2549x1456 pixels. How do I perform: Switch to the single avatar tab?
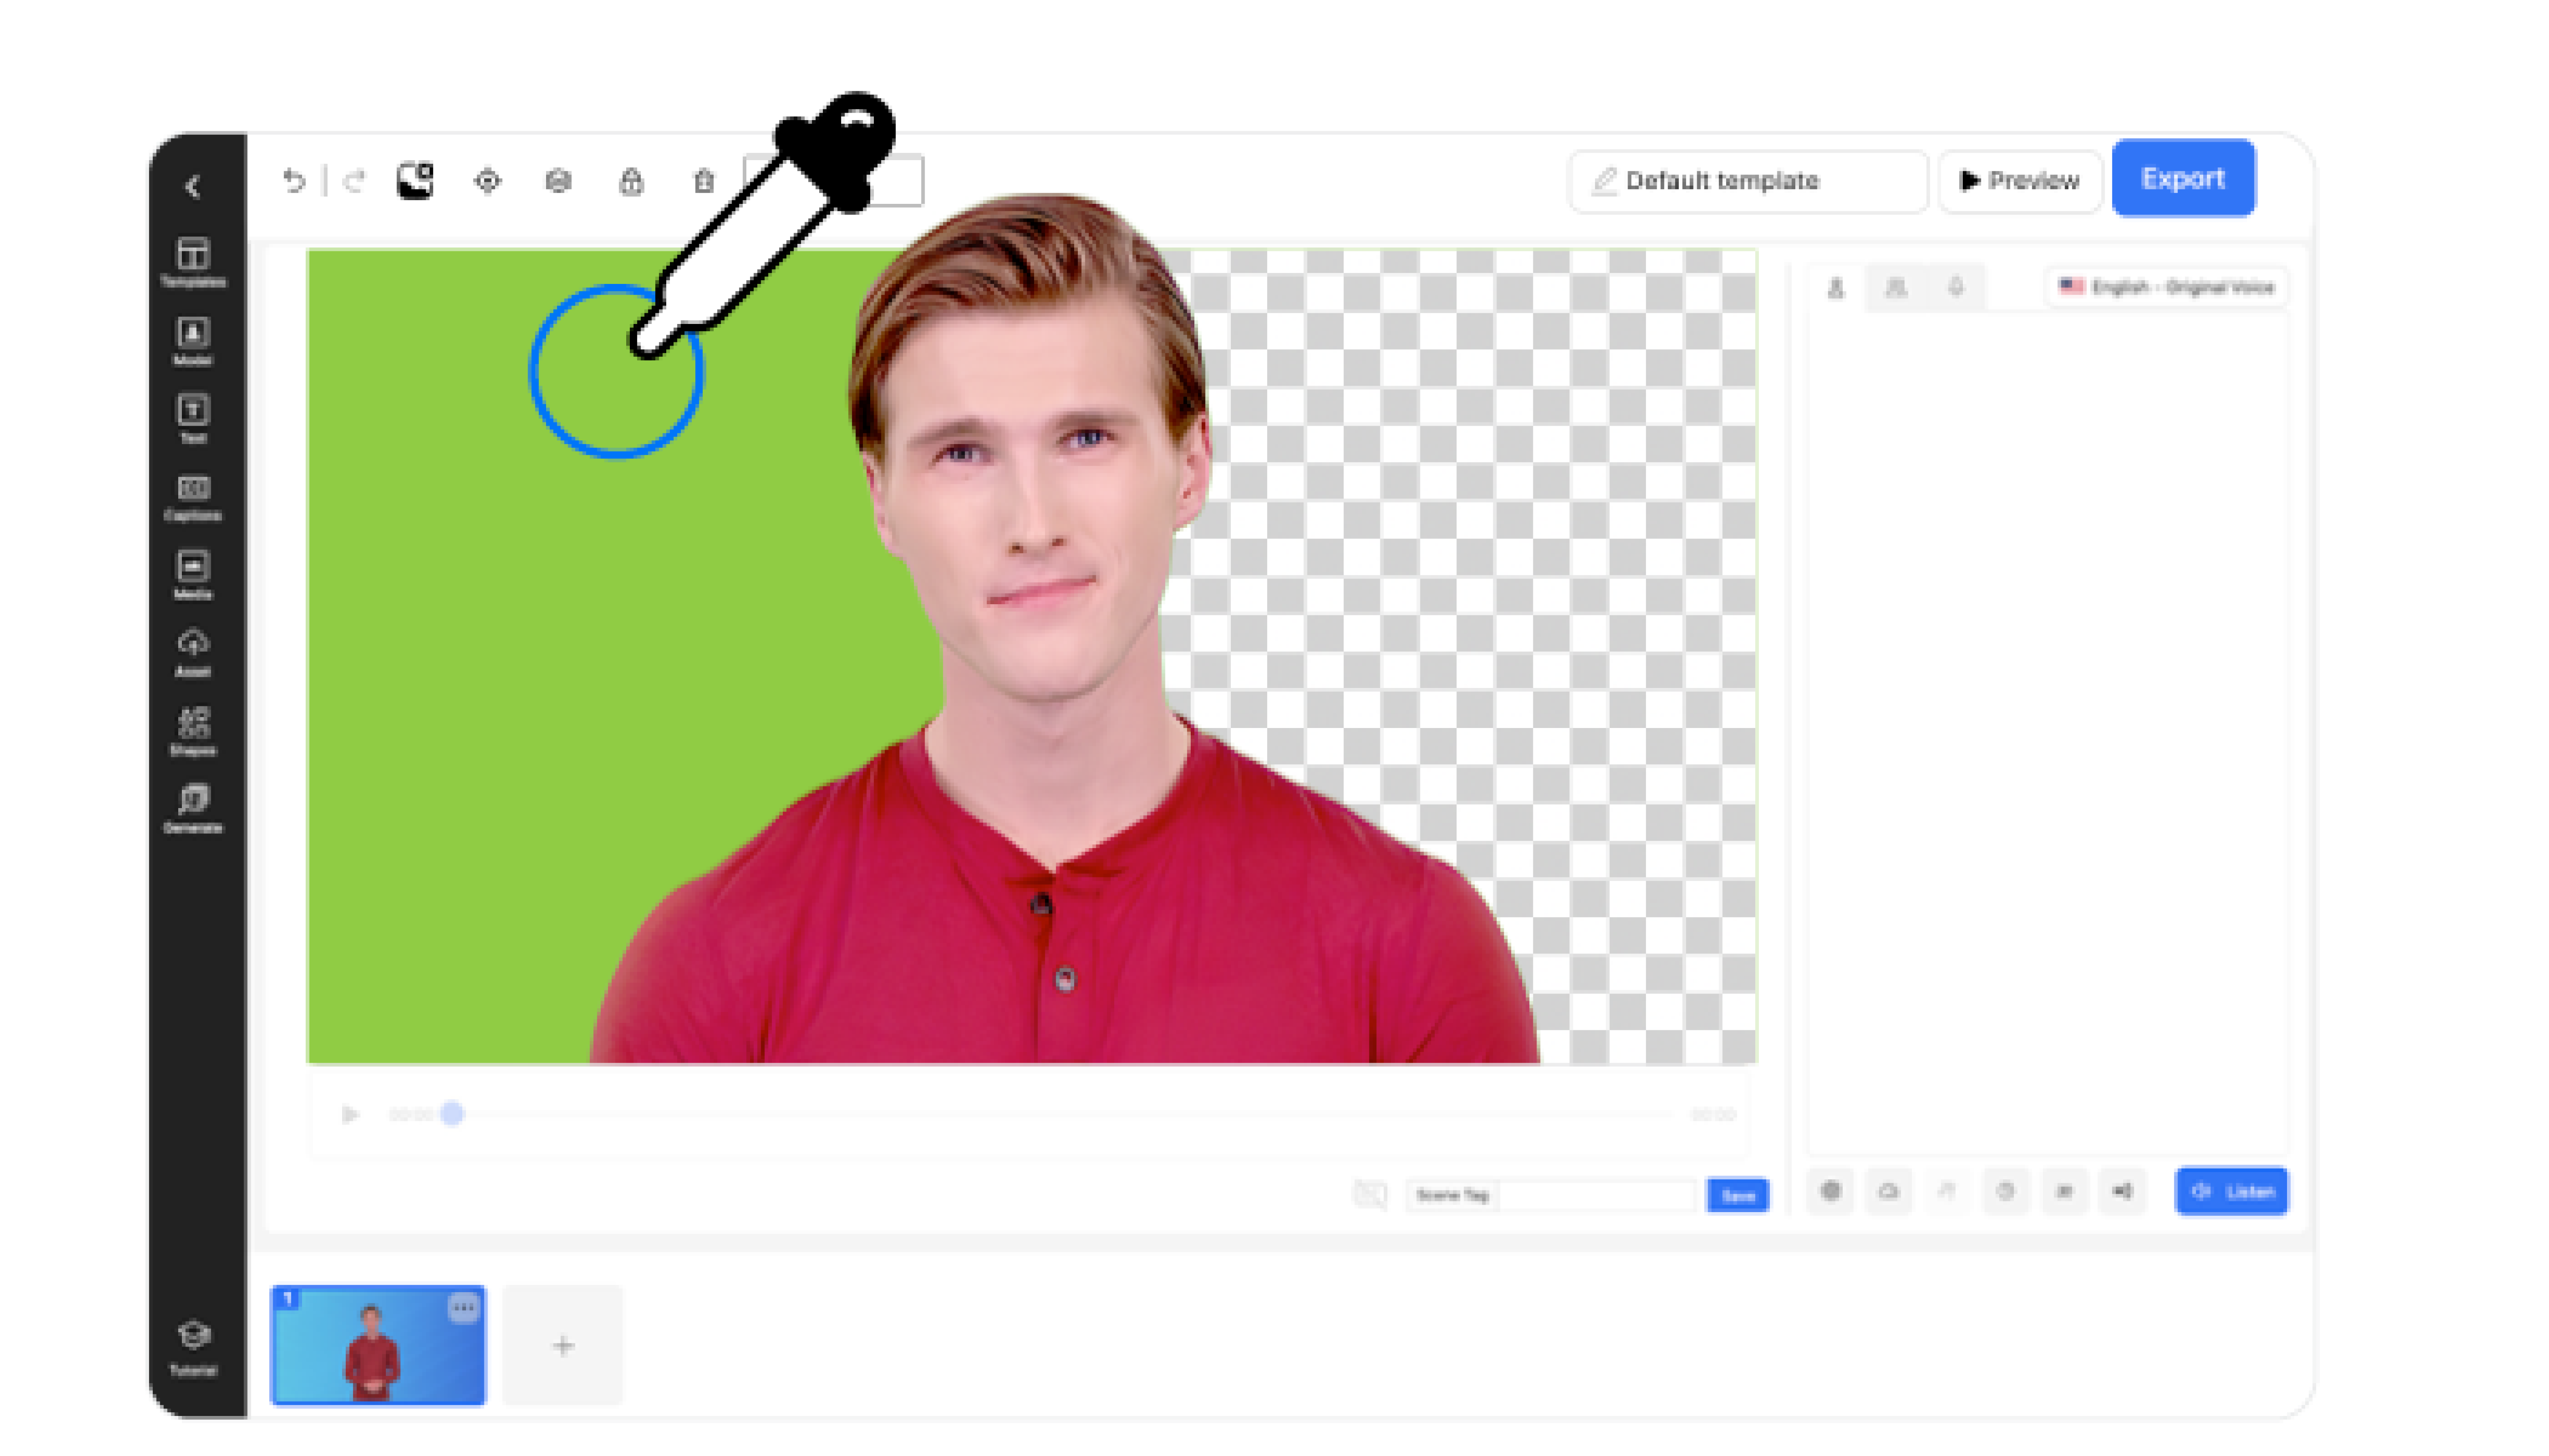coord(1836,288)
